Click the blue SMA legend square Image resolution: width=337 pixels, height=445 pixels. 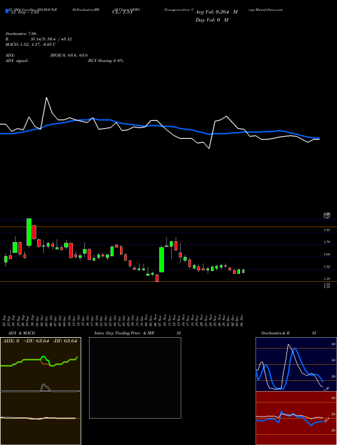click(x=7, y=11)
